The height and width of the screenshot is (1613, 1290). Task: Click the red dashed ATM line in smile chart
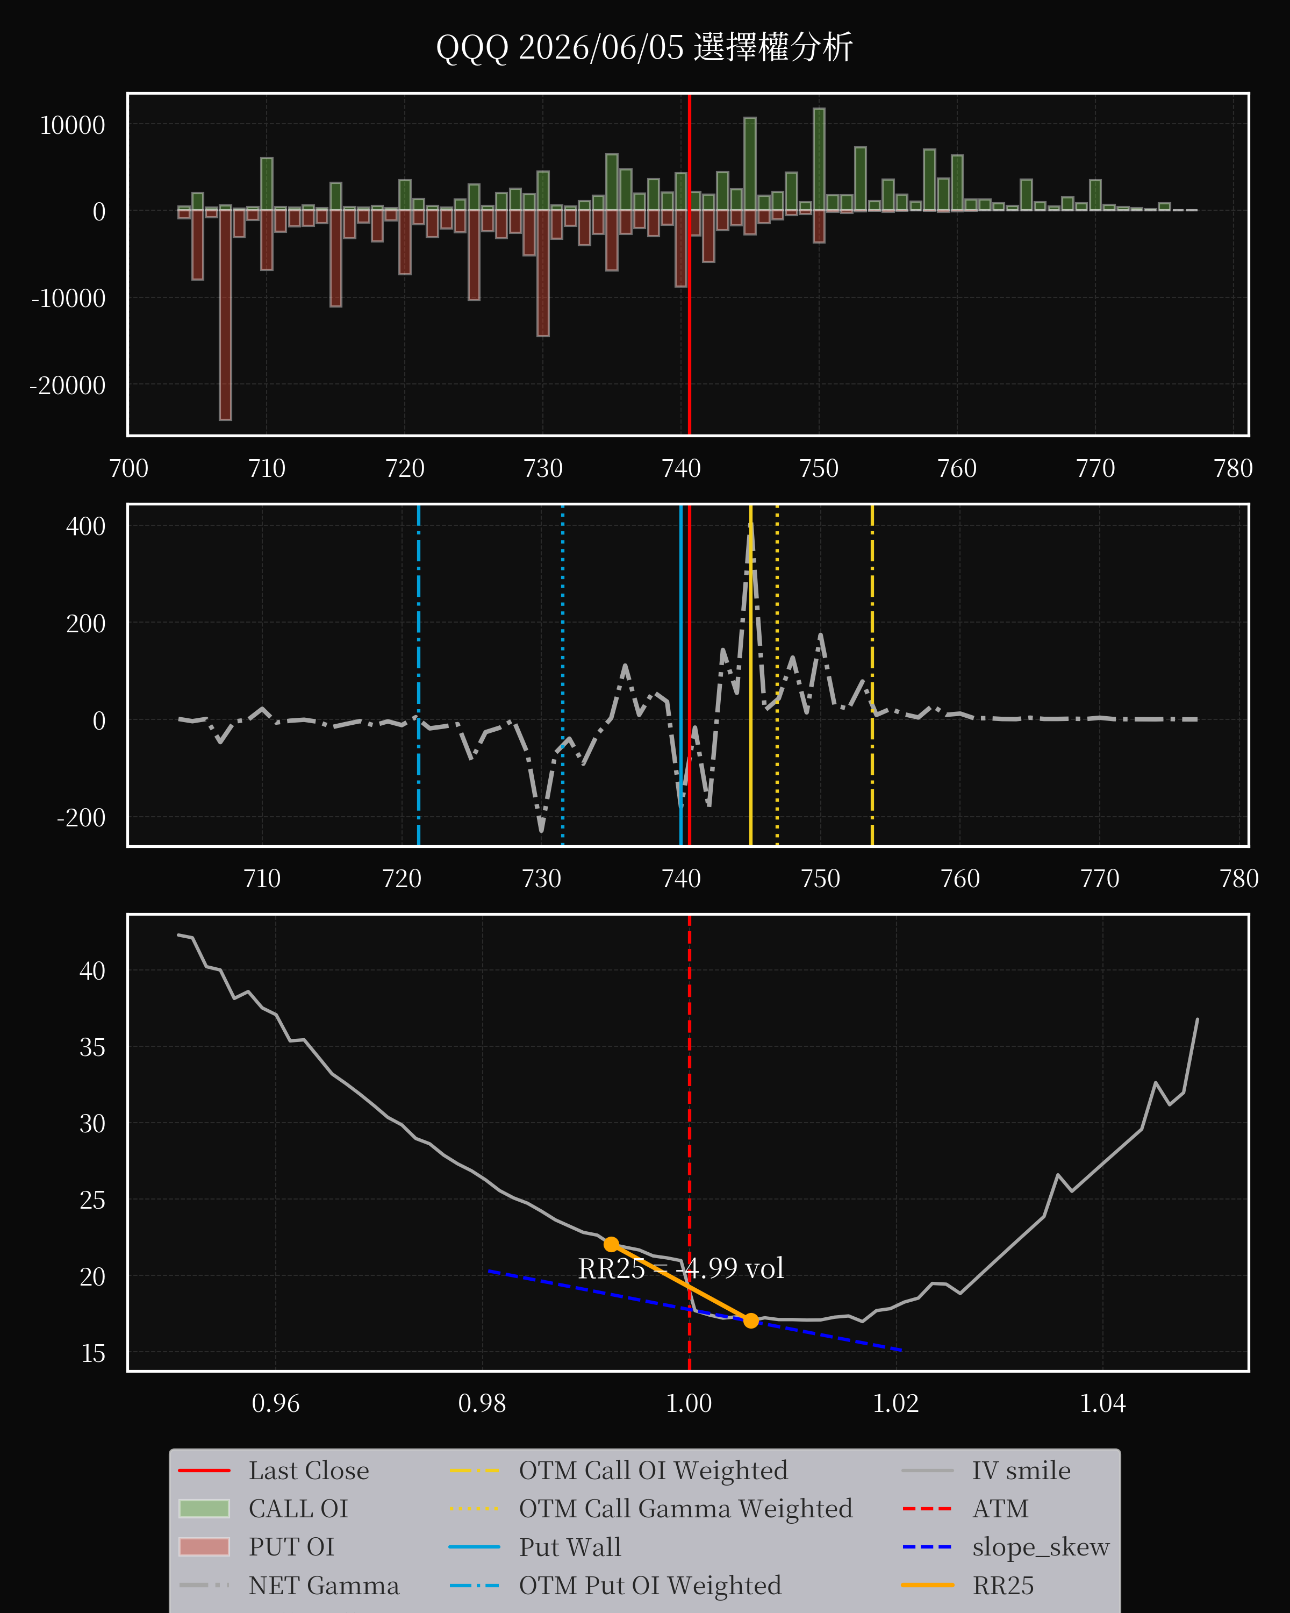[689, 1143]
